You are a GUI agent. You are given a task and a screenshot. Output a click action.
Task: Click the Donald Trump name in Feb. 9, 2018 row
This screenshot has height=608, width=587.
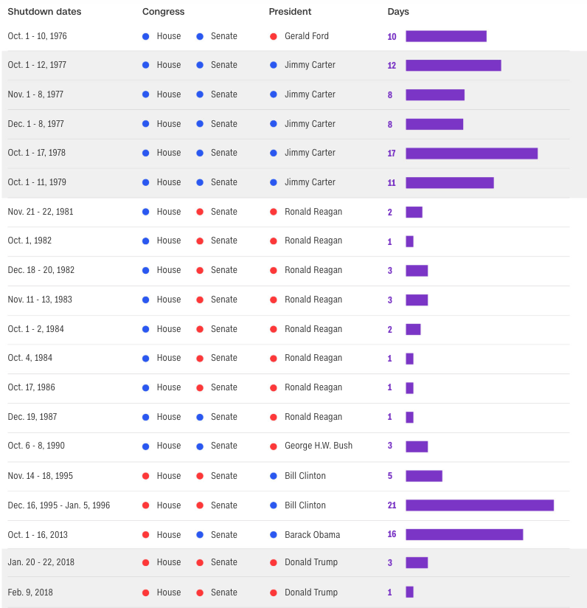click(x=311, y=592)
